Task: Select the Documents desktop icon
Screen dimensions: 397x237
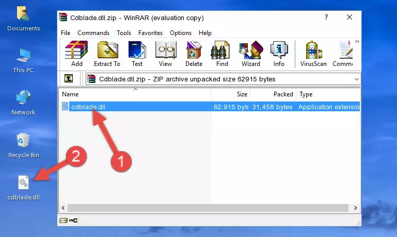Action: 23,19
